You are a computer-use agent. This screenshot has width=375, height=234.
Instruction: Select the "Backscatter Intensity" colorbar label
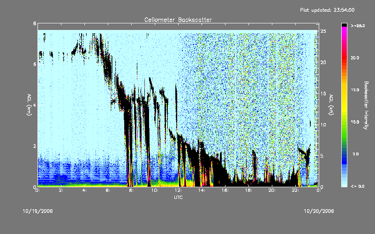366,105
